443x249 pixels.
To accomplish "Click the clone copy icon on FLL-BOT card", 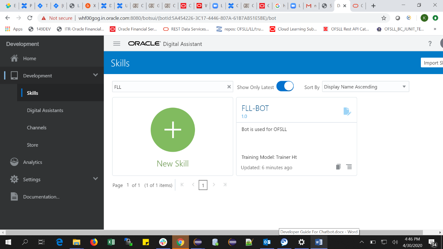I will [x=338, y=167].
